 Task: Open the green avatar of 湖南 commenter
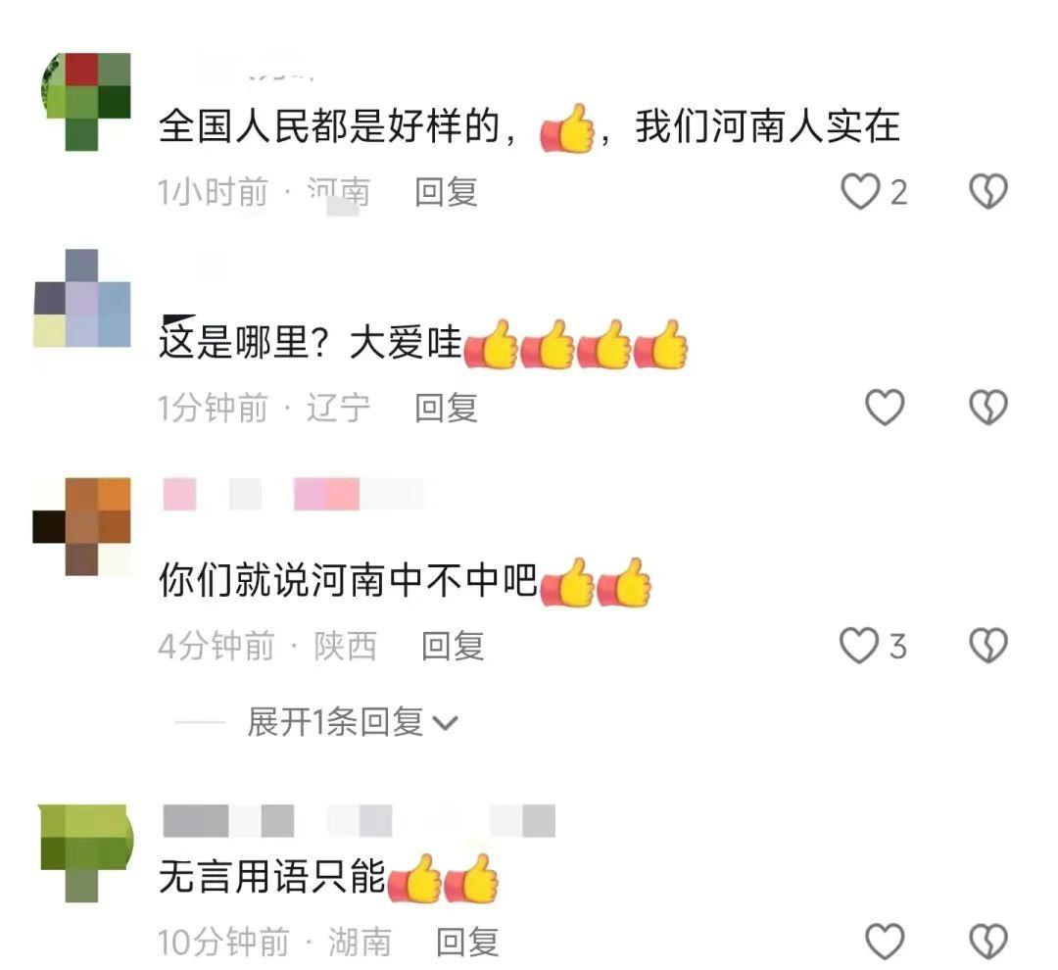click(x=85, y=852)
